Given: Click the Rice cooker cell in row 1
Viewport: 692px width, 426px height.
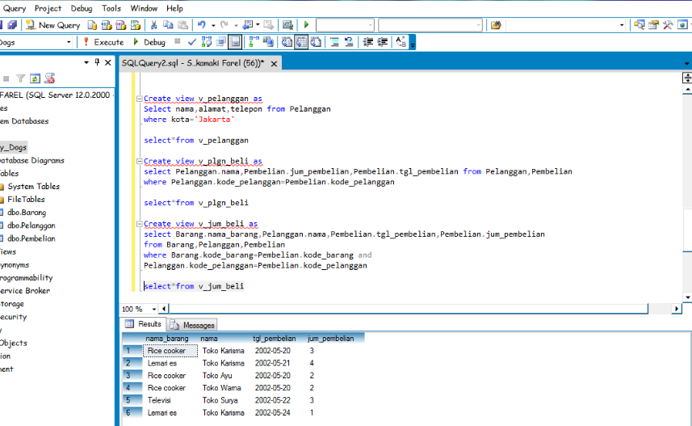Looking at the screenshot, I should [170, 351].
